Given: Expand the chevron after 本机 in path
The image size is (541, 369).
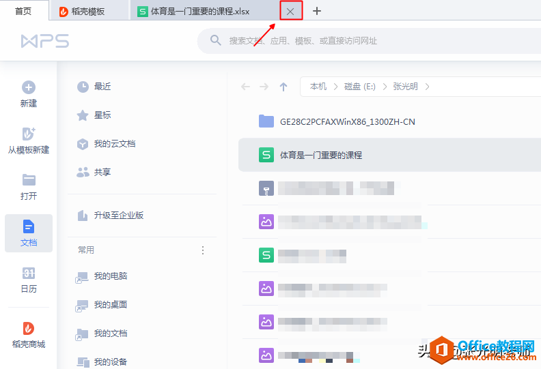Looking at the screenshot, I should click(335, 87).
